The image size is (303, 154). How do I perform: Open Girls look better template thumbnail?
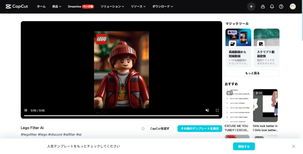pos(265,106)
